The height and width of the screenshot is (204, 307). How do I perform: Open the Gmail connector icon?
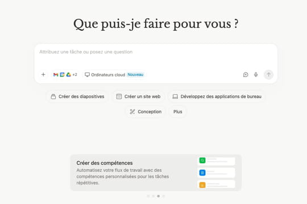(x=56, y=75)
